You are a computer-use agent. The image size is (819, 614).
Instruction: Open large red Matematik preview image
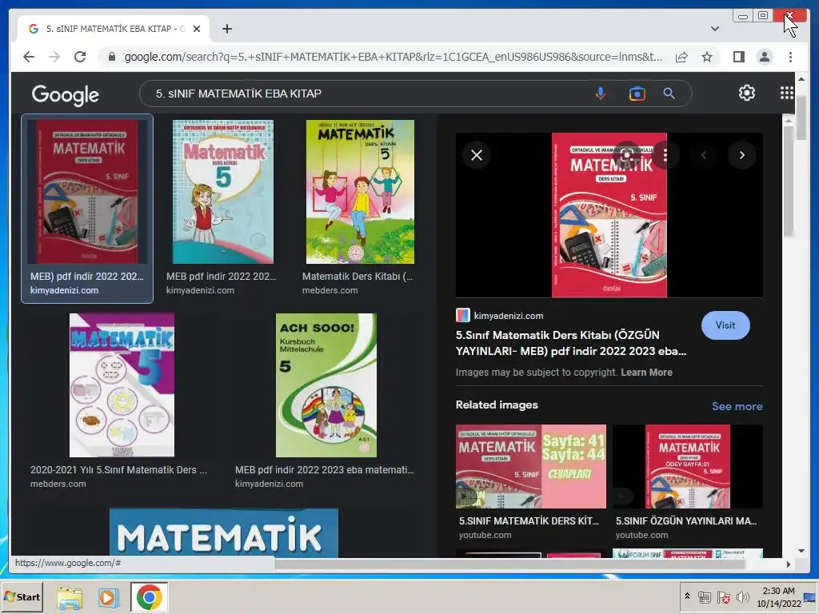[609, 215]
